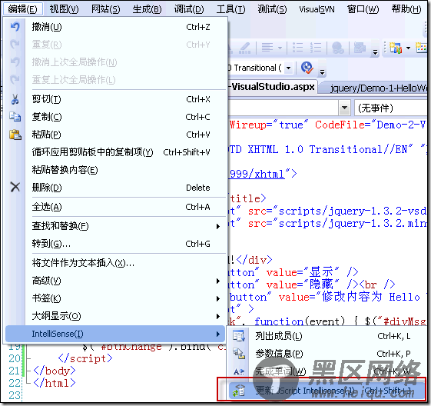Click the Undo arrow icon

pyautogui.click(x=15, y=27)
